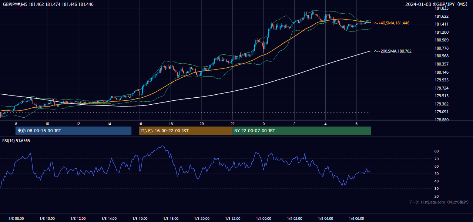The width and height of the screenshot is (473, 222).
Task: Click hour label 10 under the price chart
Action: 47,124
